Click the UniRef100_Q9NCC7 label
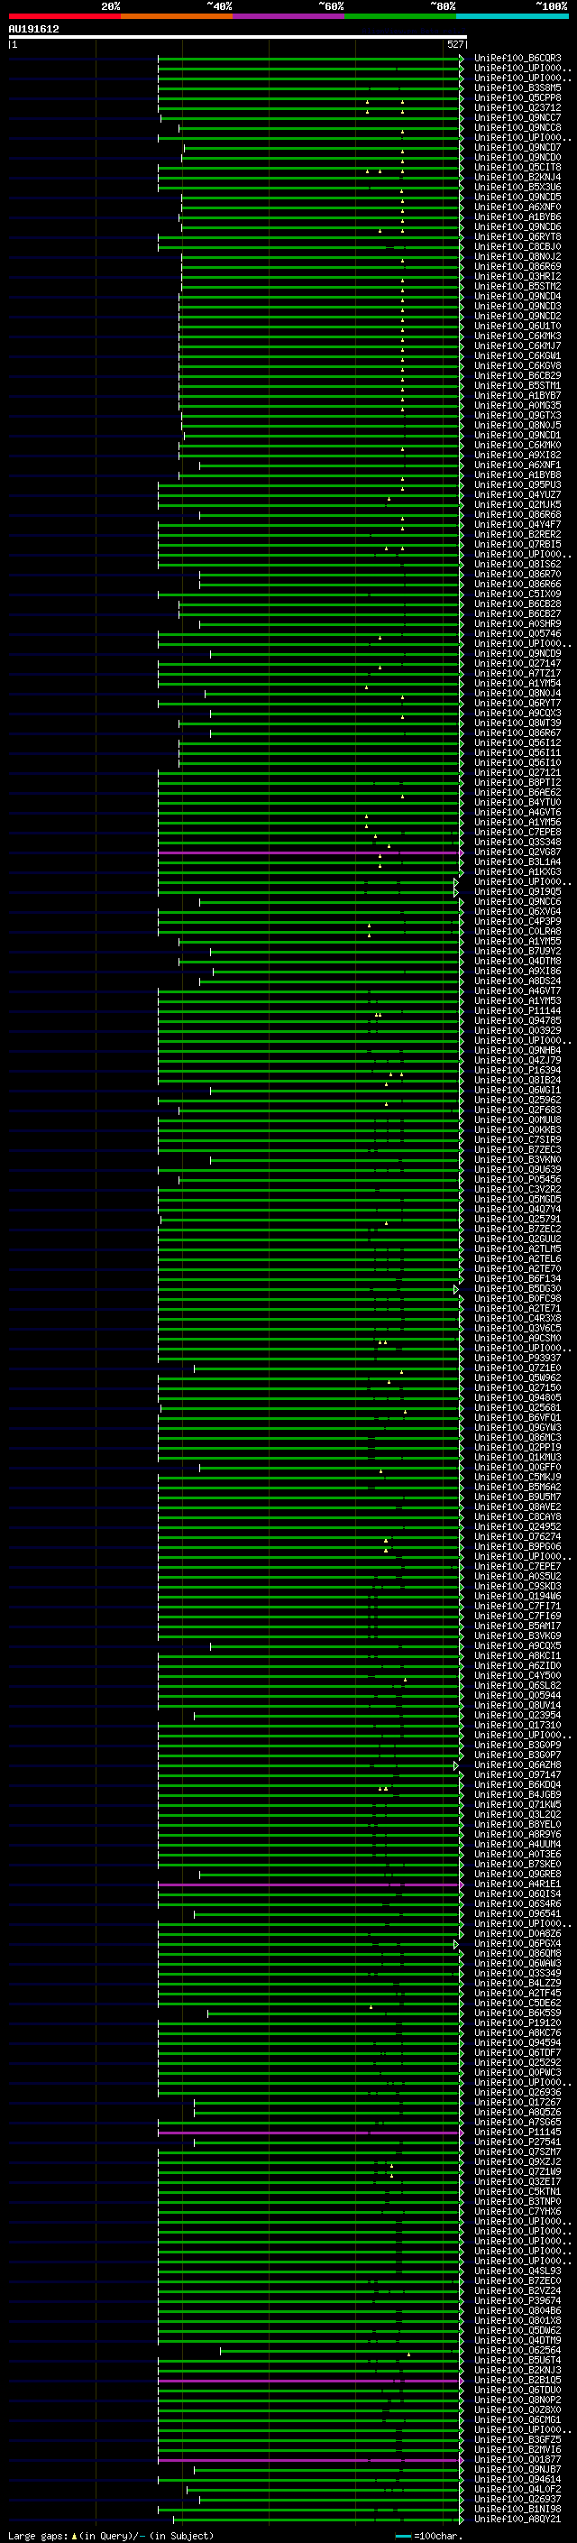Image resolution: width=577 pixels, height=2543 pixels. click(517, 117)
